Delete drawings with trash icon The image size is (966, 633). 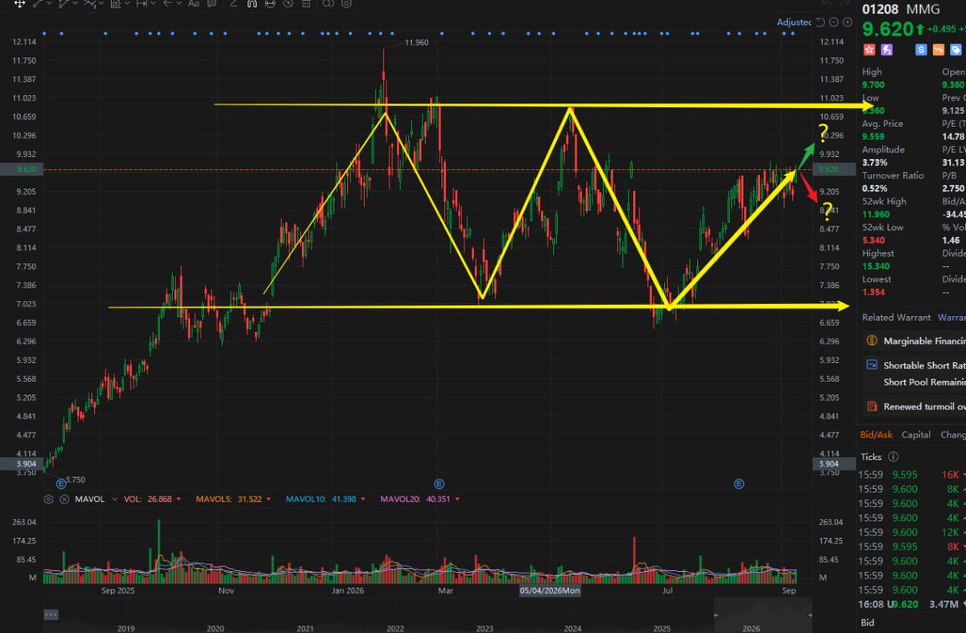click(307, 3)
